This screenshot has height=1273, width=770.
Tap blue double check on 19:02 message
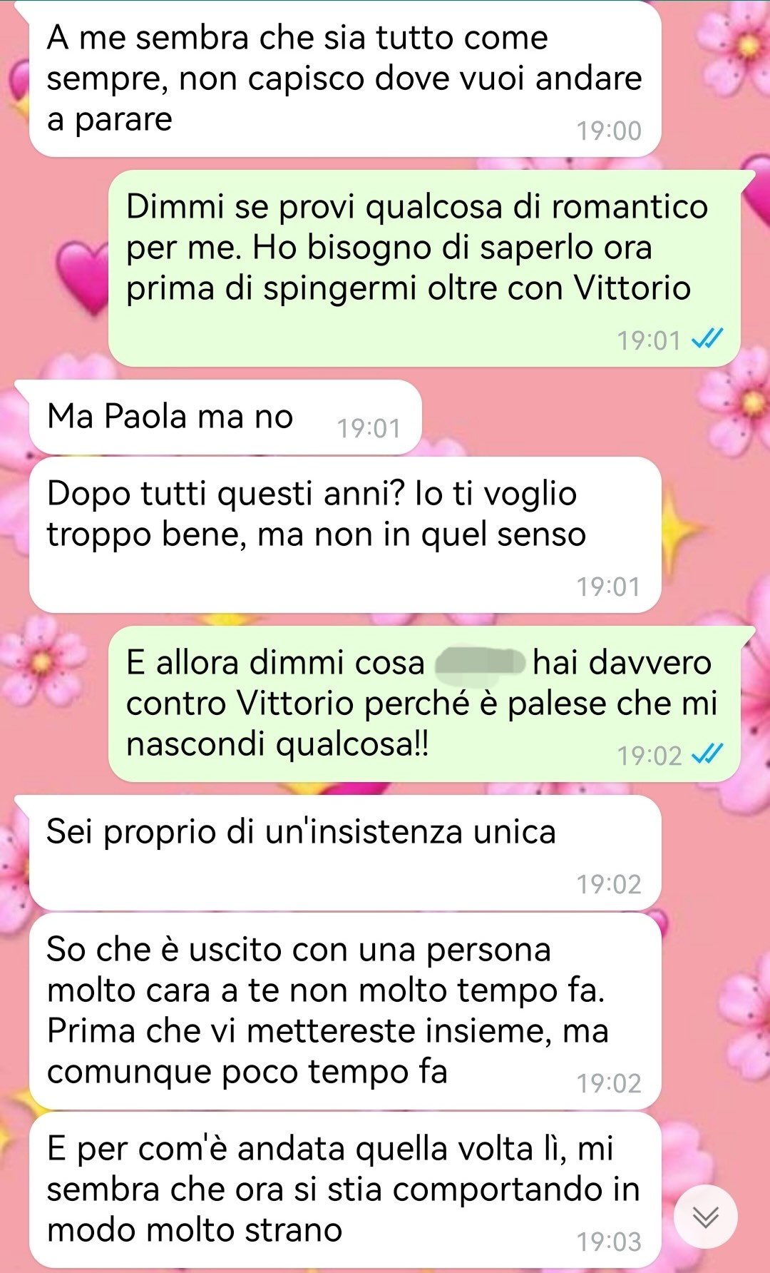(x=708, y=754)
